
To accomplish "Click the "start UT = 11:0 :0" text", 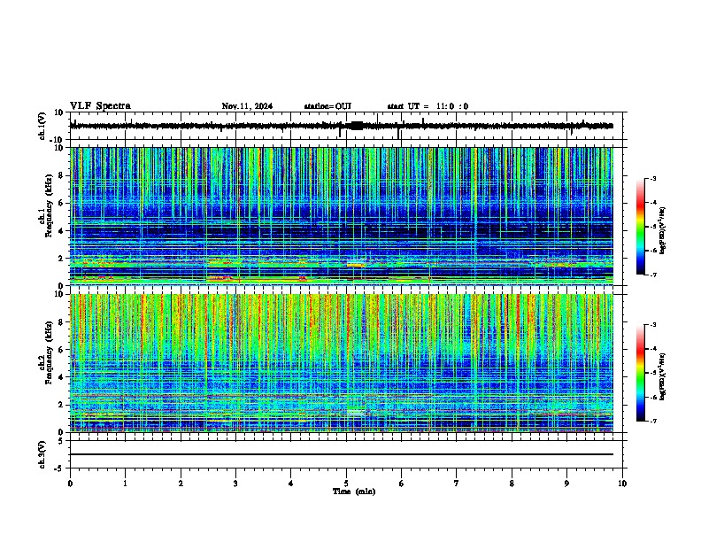I will click(428, 106).
